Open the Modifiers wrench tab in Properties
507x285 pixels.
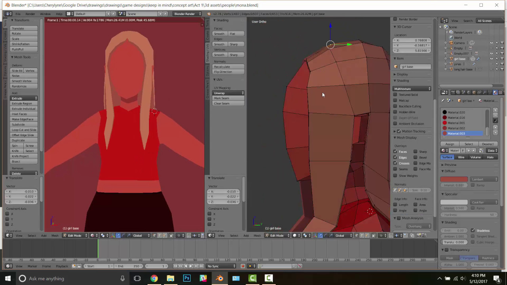click(x=484, y=92)
